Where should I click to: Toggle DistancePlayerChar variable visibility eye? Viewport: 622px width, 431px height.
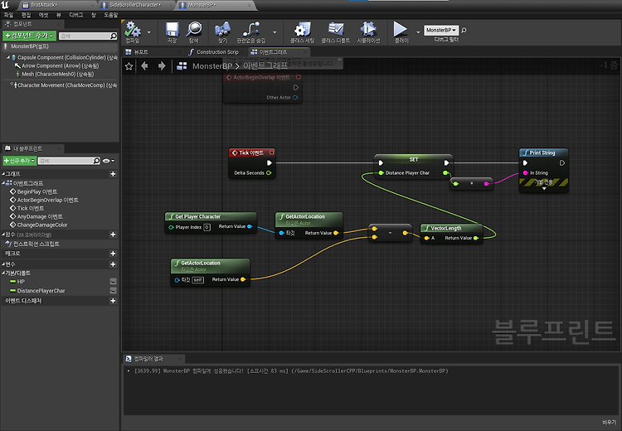[113, 291]
